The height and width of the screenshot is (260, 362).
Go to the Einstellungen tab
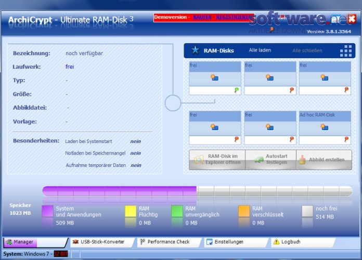point(235,242)
